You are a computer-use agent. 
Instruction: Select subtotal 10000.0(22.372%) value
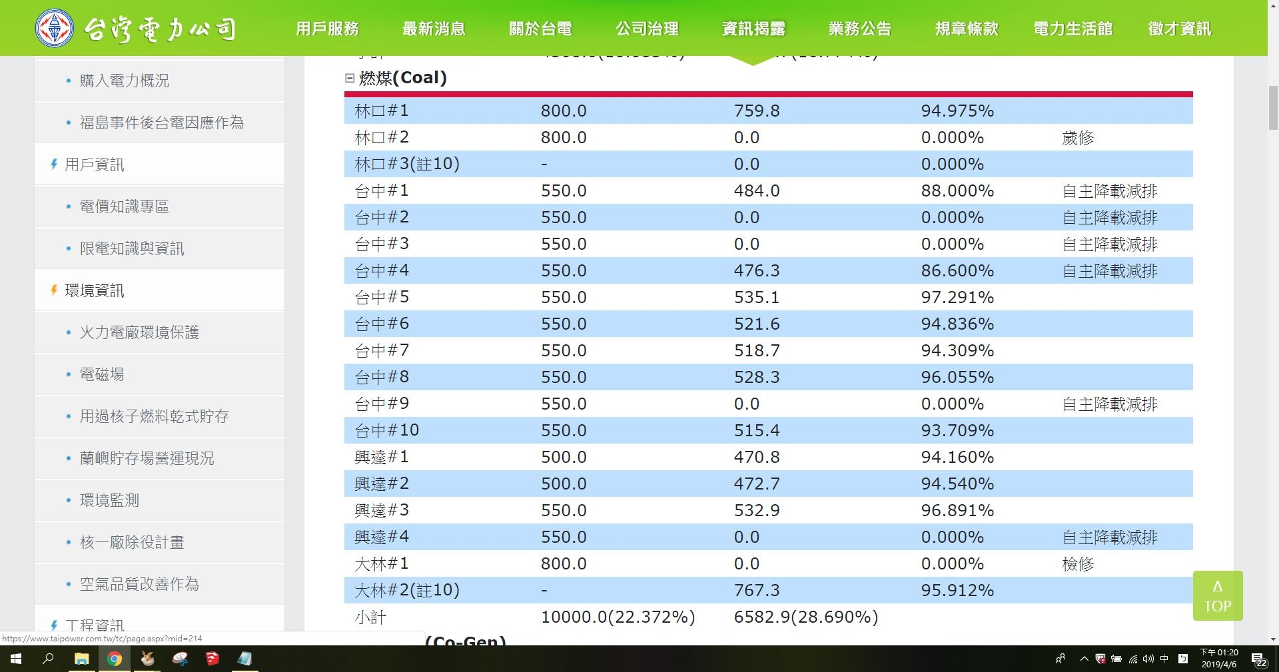click(618, 617)
